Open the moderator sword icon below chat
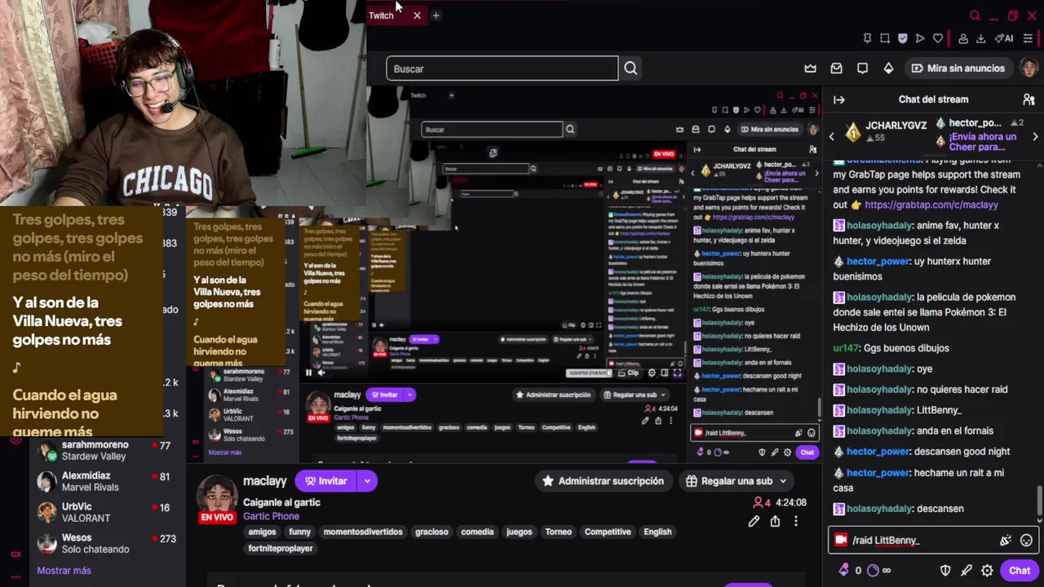The height and width of the screenshot is (587, 1044). 967,571
